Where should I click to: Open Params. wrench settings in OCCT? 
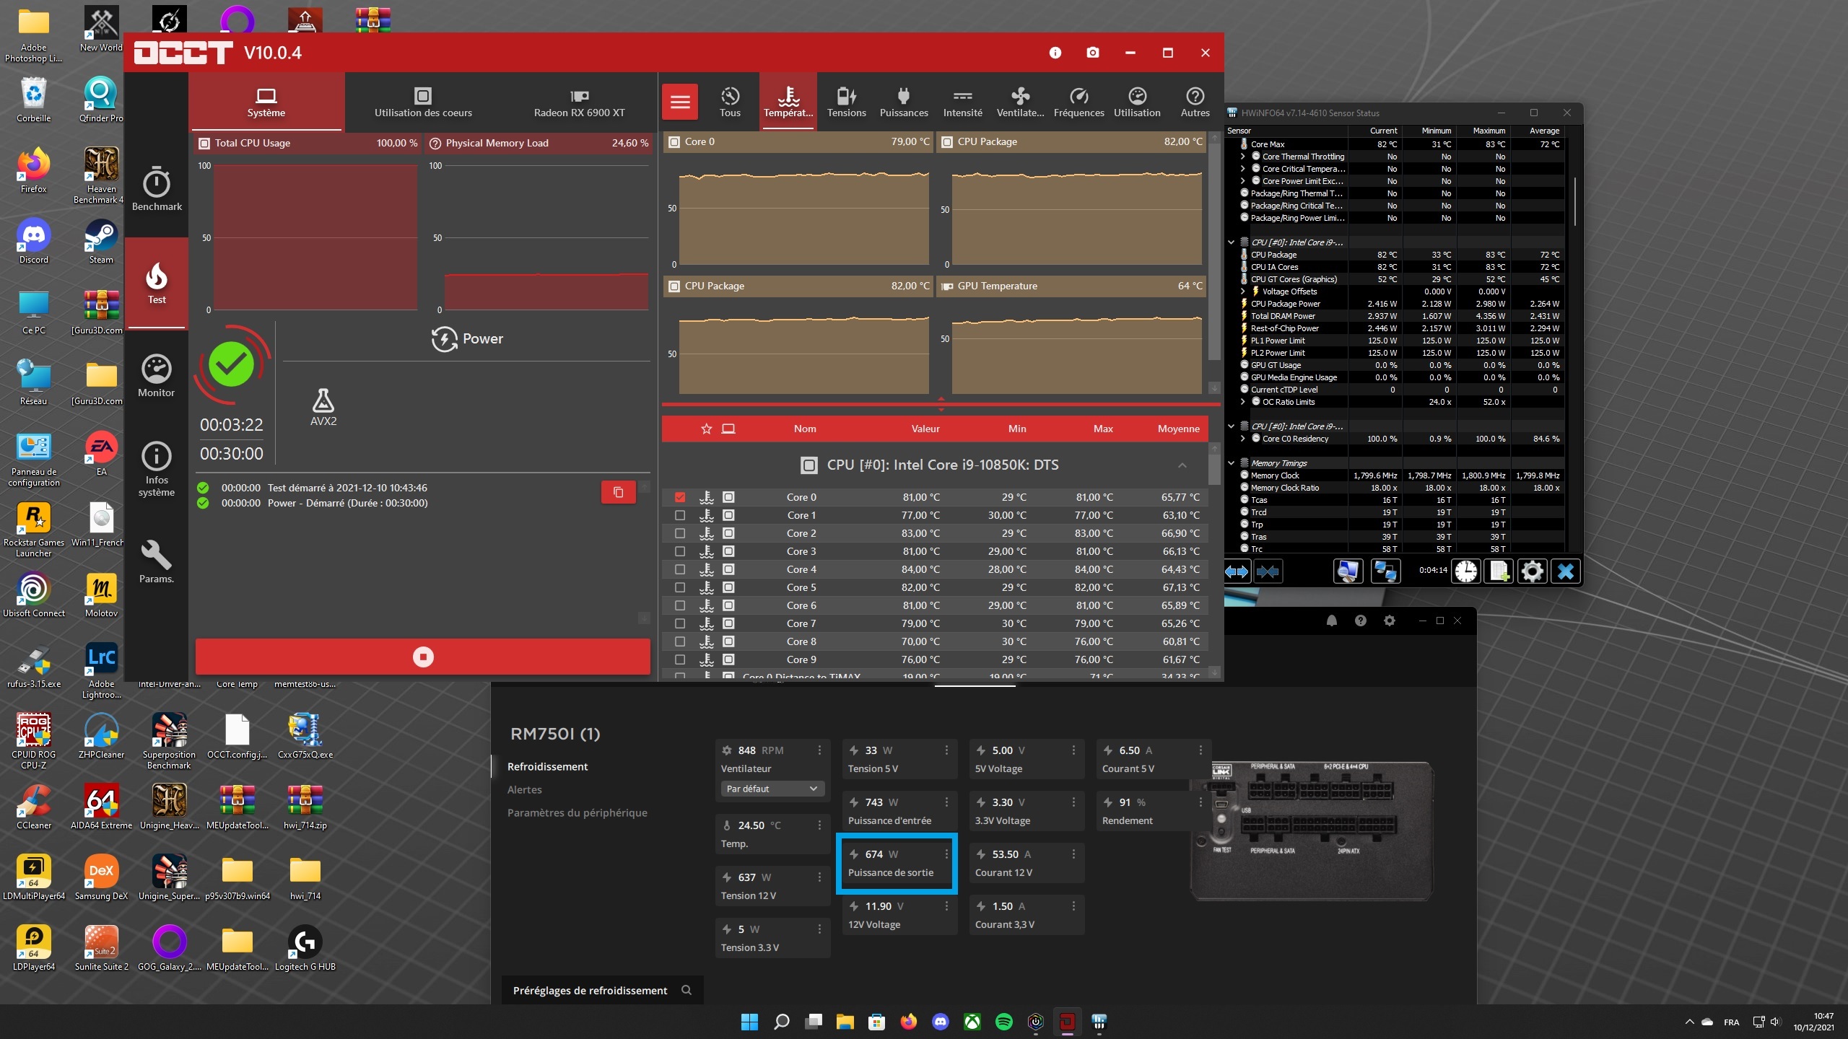tap(156, 562)
